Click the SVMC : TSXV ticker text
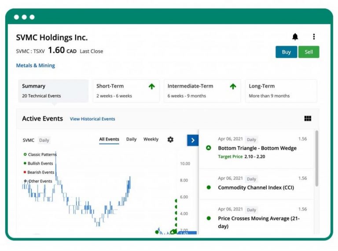Viewport: 338px width, 251px height. (30, 51)
